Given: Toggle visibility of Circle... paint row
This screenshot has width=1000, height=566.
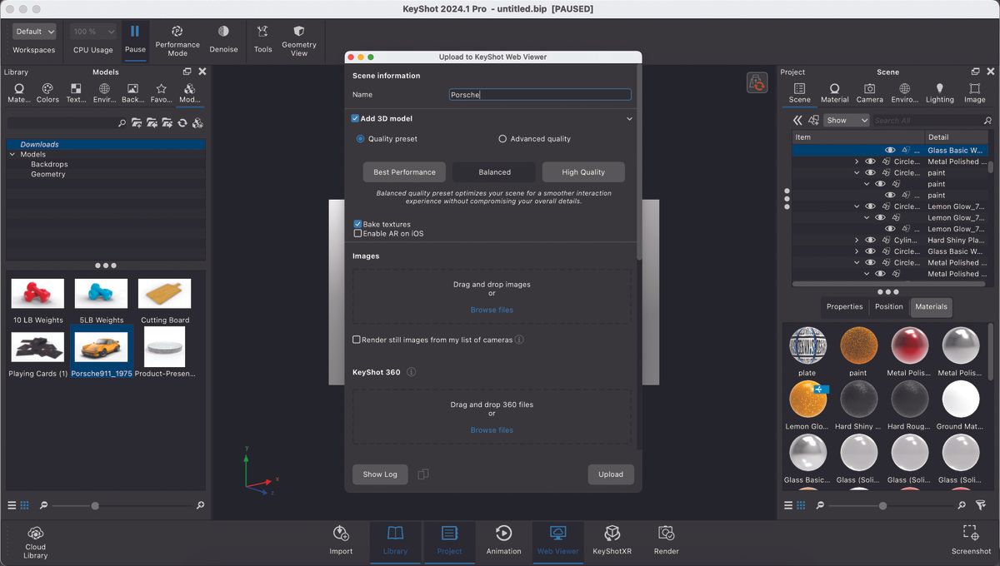Looking at the screenshot, I should [x=870, y=172].
